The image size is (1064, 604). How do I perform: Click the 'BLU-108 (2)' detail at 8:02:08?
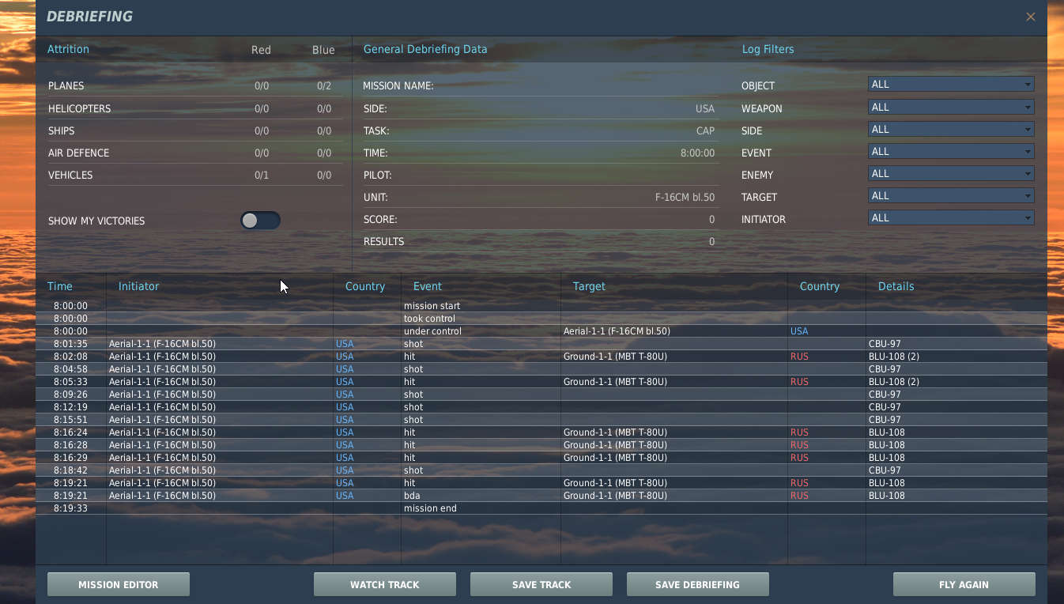[x=893, y=357]
